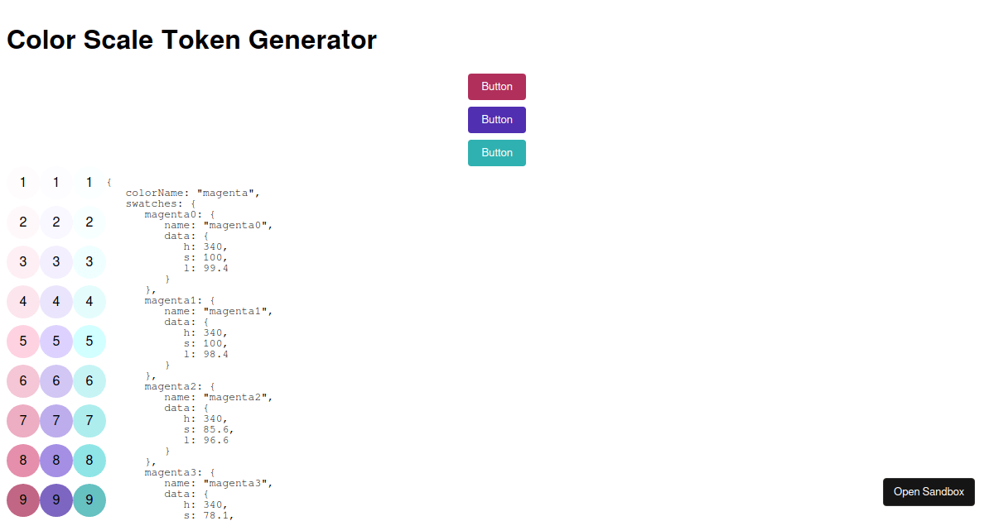Click the teal Button at bottom
This screenshot has height=521, width=994.
(497, 152)
